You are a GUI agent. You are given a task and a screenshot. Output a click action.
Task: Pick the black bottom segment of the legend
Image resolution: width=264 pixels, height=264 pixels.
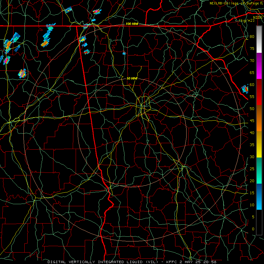point(259,222)
